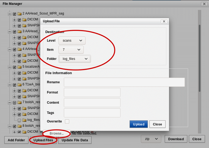This screenshot has width=209, height=148.
Task: Click folder icon of 6 T1wA scan
Action: pyautogui.click(x=19, y=84)
